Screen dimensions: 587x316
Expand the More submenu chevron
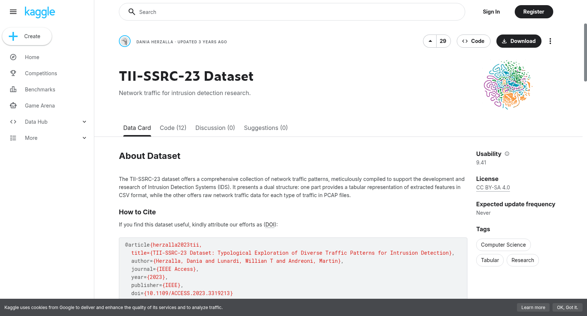click(x=84, y=138)
